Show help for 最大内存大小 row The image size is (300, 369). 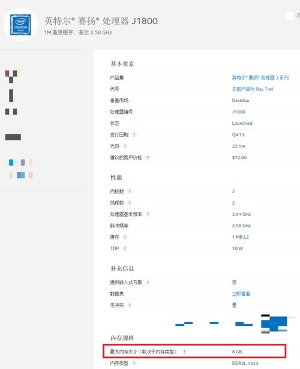tap(184, 352)
